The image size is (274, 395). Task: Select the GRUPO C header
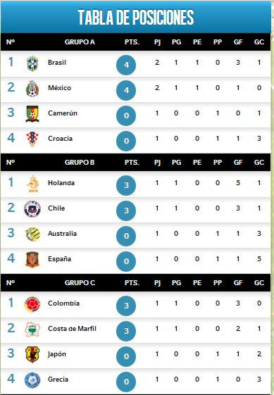point(80,282)
